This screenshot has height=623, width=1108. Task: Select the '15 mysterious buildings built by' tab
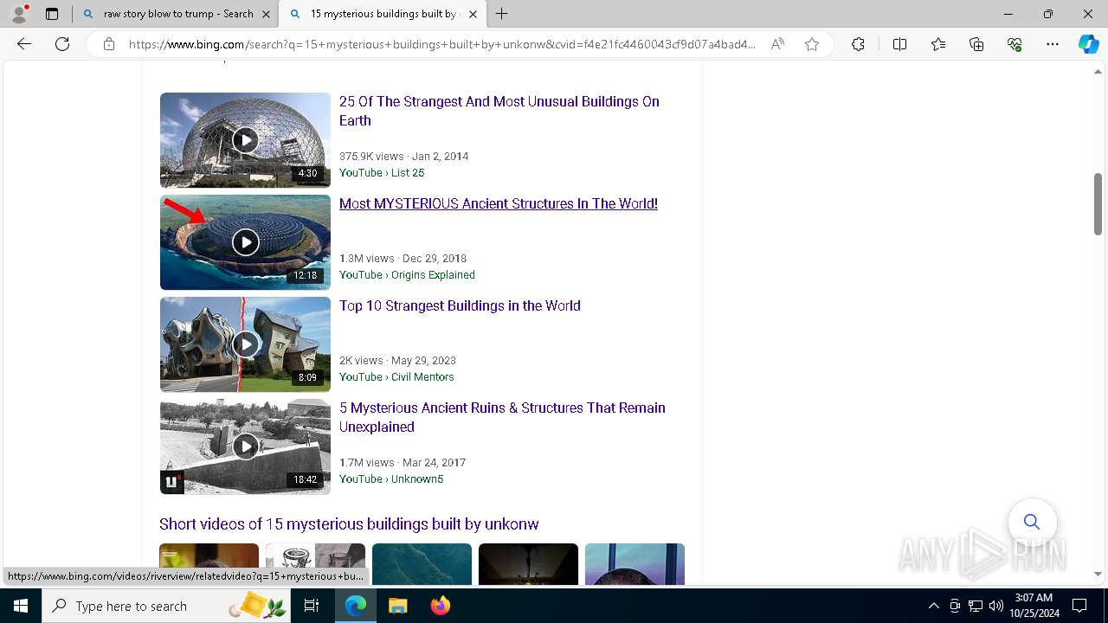[383, 14]
